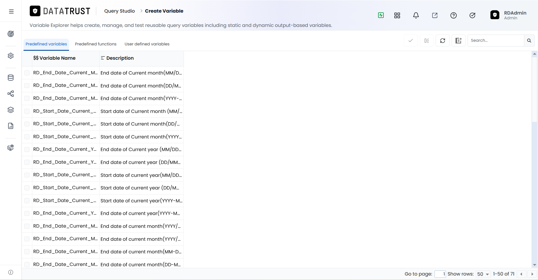Open the hamburger navigation menu
Screen dimensions: 538x280
tap(11, 11)
